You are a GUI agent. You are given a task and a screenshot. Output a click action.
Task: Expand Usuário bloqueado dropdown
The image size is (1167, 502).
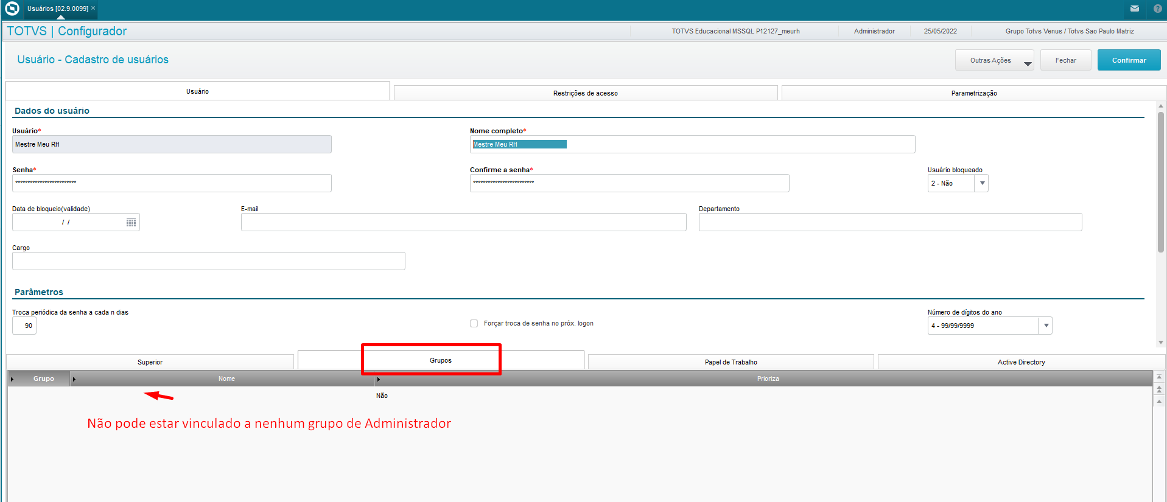tap(982, 183)
